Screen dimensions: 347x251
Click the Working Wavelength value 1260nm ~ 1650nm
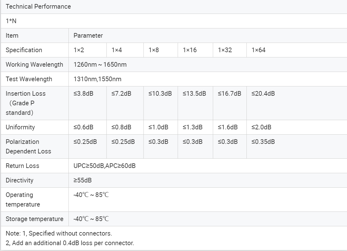point(100,65)
